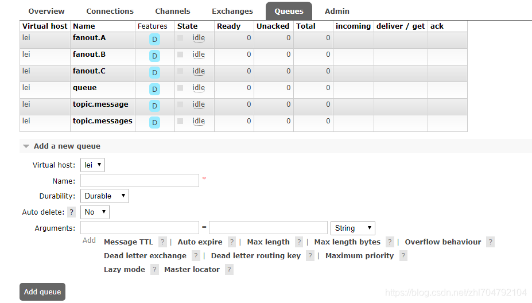
Task: Sort by Ready column header
Action: 228,26
